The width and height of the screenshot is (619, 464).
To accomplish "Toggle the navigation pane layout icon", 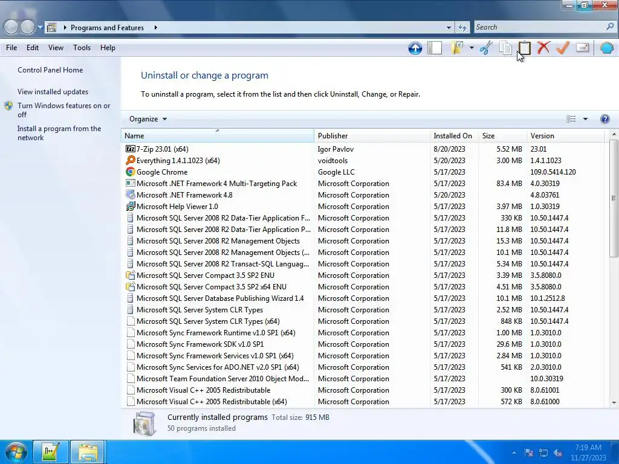I will (435, 48).
